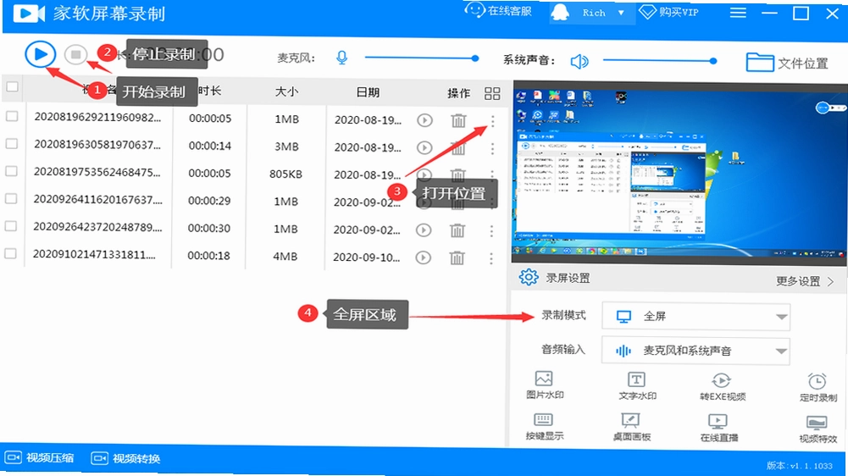Image resolution: width=848 pixels, height=476 pixels.
Task: Toggle the select-all checkbox in table header
Action: coord(12,86)
